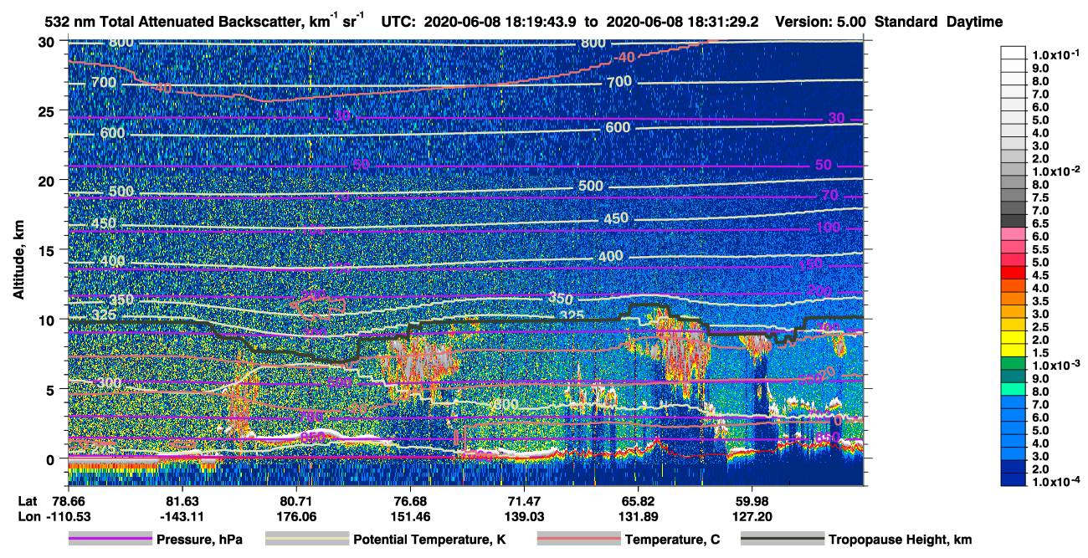
Task: Click the latitude value 80.71
Action: tap(295, 501)
